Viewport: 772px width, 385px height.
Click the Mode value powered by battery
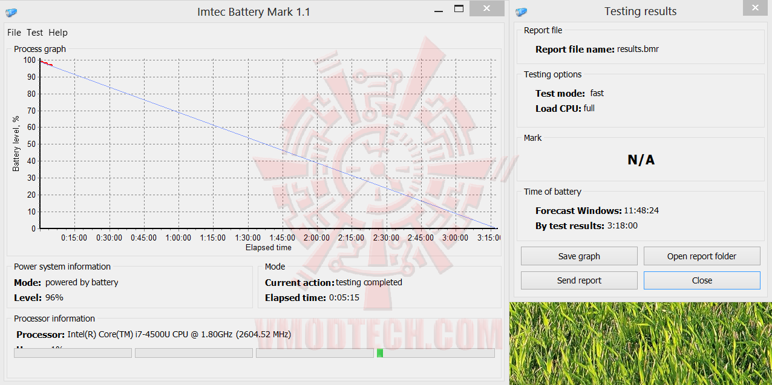coord(82,282)
